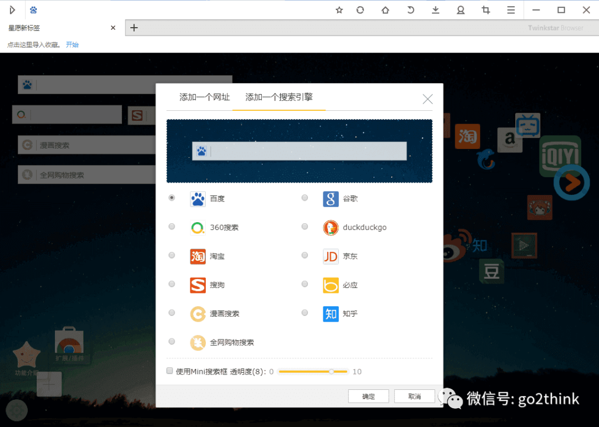Click the duckduckgo duck icon
Image resolution: width=599 pixels, height=427 pixels.
[x=331, y=228]
